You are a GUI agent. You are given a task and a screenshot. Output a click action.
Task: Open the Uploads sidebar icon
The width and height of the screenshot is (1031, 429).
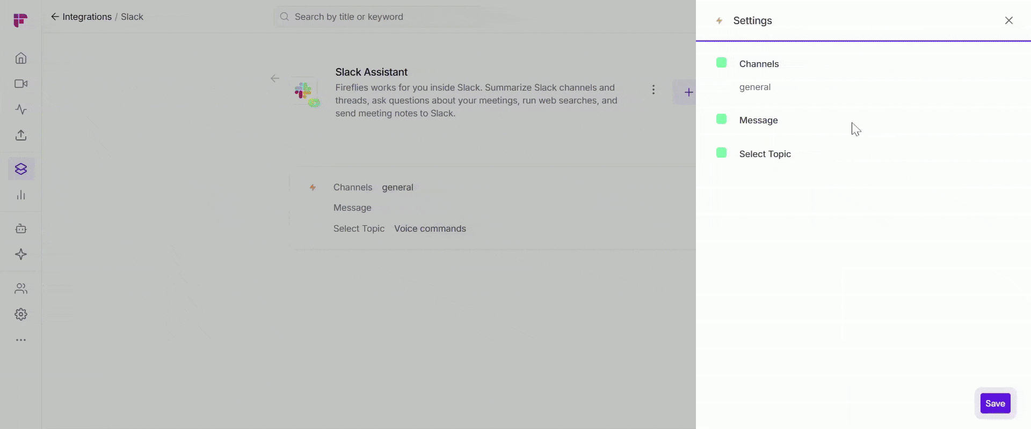(21, 135)
